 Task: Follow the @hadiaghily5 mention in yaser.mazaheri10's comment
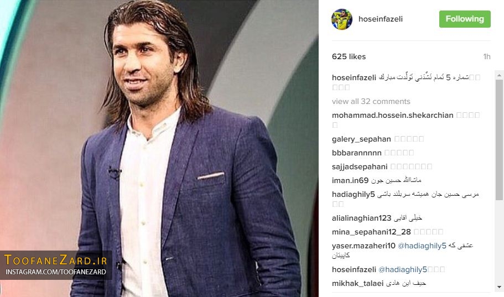422,246
